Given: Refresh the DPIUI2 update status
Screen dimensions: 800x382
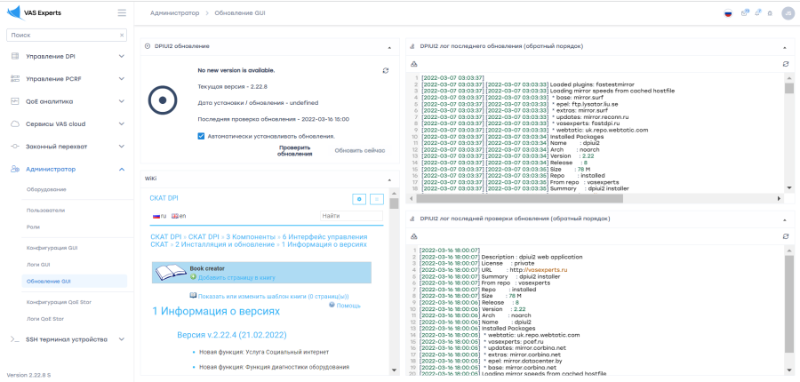Looking at the screenshot, I should tap(385, 70).
